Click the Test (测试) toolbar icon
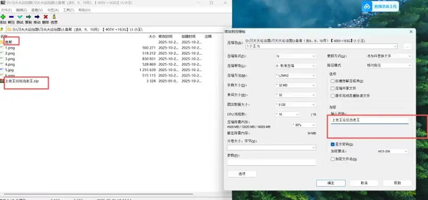Image resolution: width=428 pixels, height=200 pixels. [20, 17]
